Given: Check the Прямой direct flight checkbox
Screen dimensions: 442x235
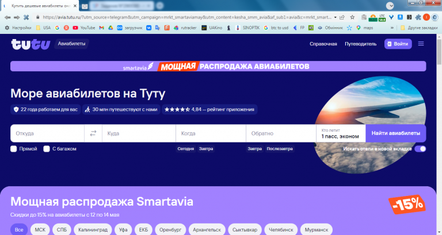Looking at the screenshot, I should click(x=14, y=149).
